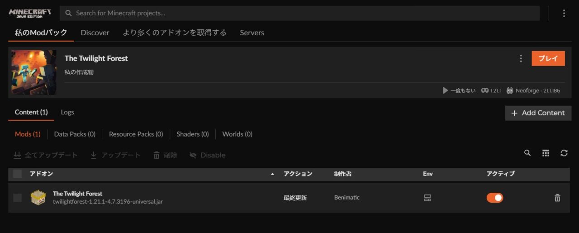The width and height of the screenshot is (579, 233).
Task: Click the アクティブ column header
Action: (501, 174)
